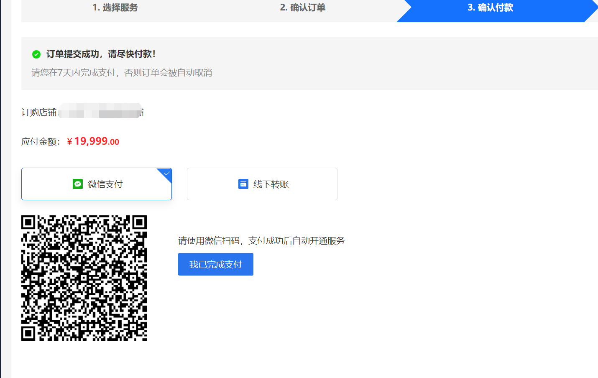Go to step 1. 选择服务
Screen dimensions: 598x378
click(115, 8)
